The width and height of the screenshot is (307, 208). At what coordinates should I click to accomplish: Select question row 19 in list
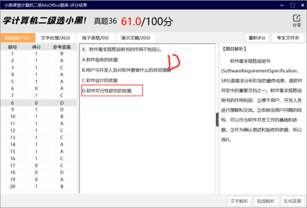[38, 180]
